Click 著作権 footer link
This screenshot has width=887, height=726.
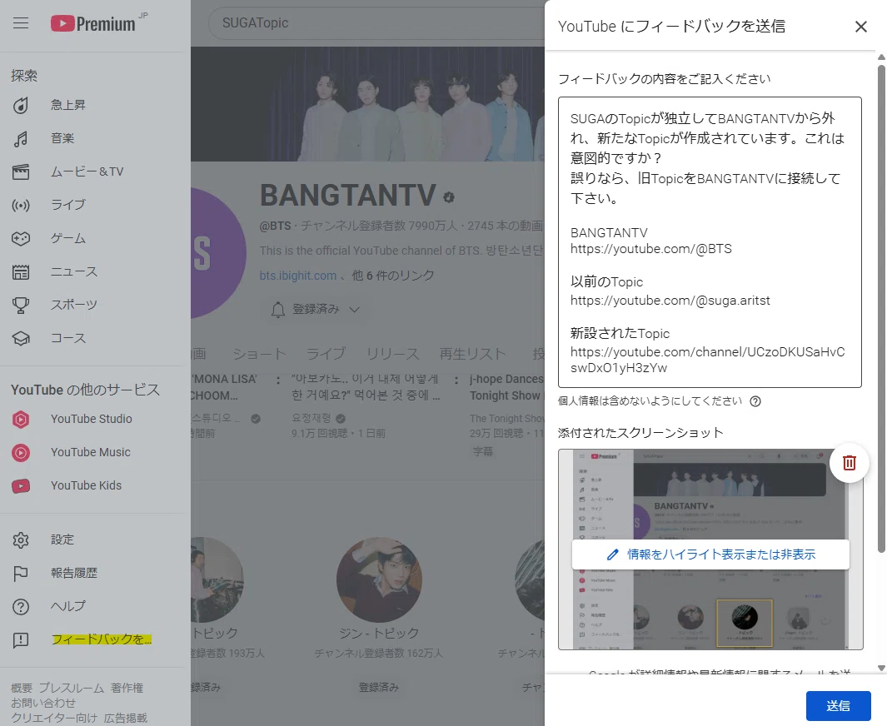[127, 688]
